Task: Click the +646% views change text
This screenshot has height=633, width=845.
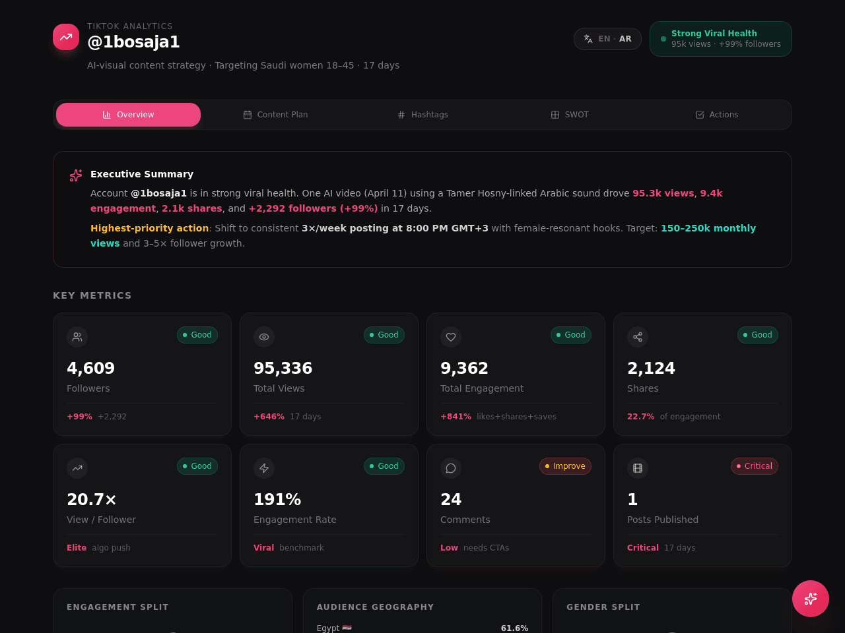Action: coord(269,417)
